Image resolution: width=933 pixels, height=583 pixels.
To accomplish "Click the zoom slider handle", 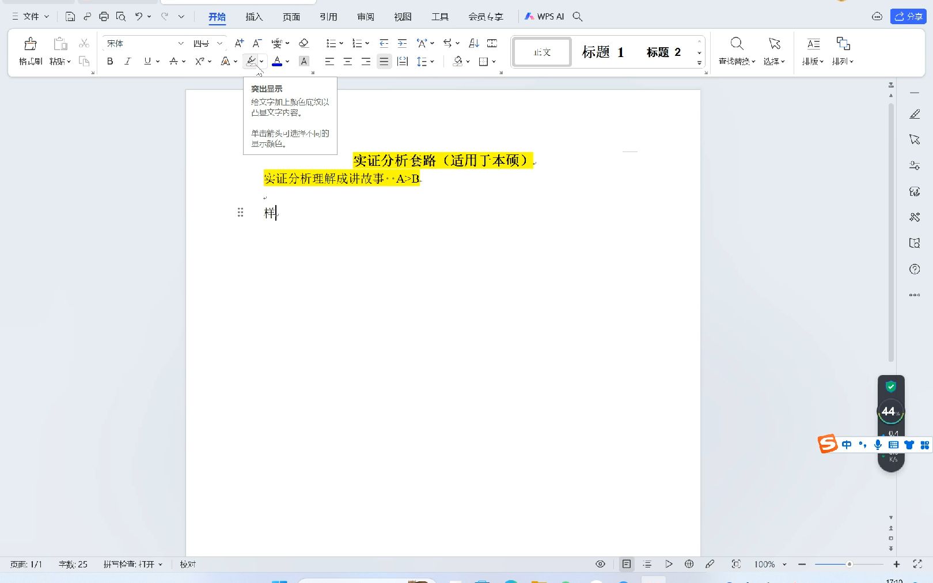I will tap(849, 564).
